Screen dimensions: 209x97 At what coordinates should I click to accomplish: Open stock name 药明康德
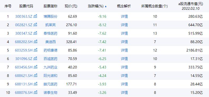point(50,50)
